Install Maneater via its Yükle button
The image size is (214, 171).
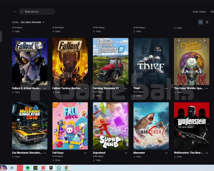pos(137,157)
